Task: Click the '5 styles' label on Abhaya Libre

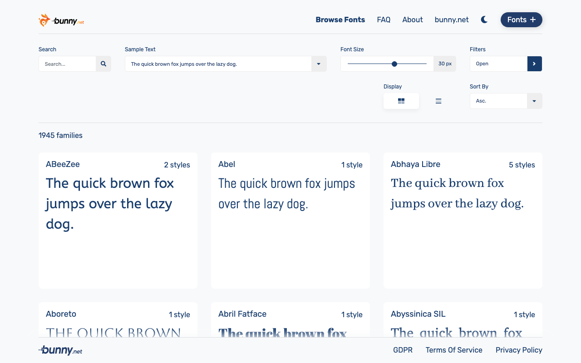Action: 522,165
